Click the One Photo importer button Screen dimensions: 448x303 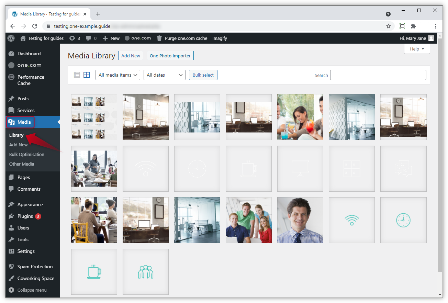170,55
